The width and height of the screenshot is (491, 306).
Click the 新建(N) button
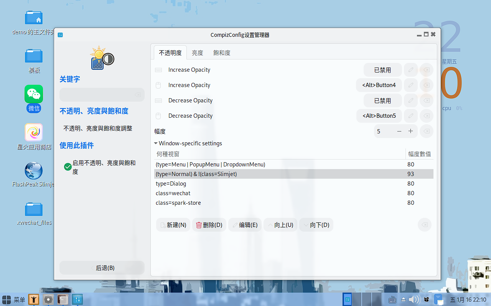[x=173, y=225]
